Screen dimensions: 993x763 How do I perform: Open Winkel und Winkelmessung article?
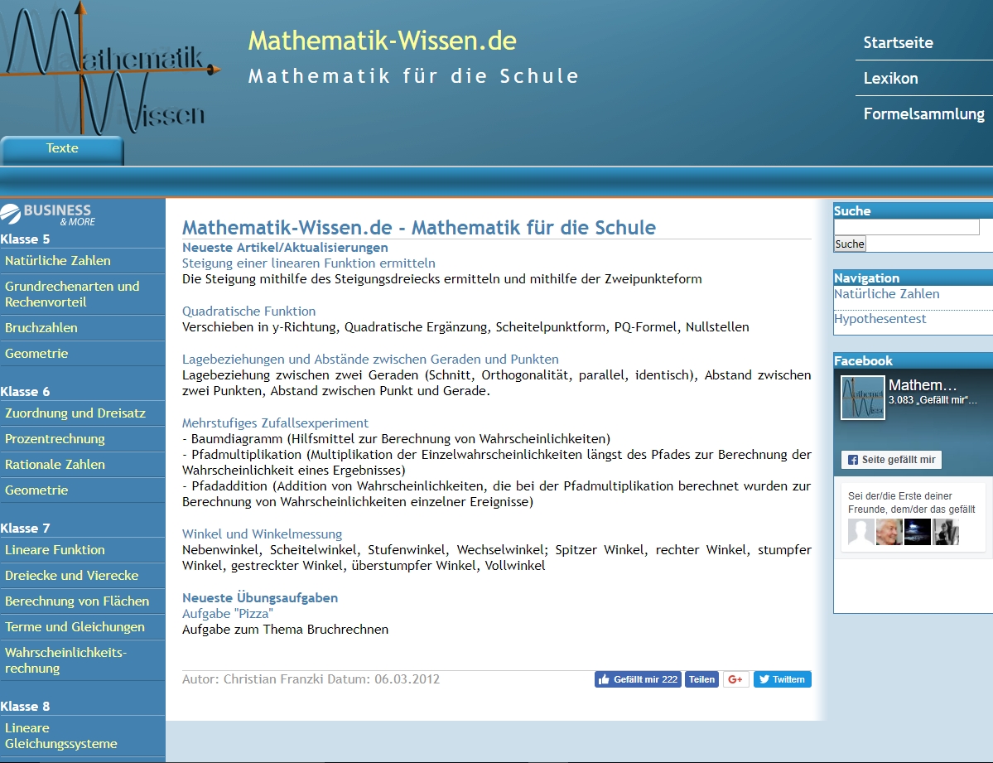point(263,534)
